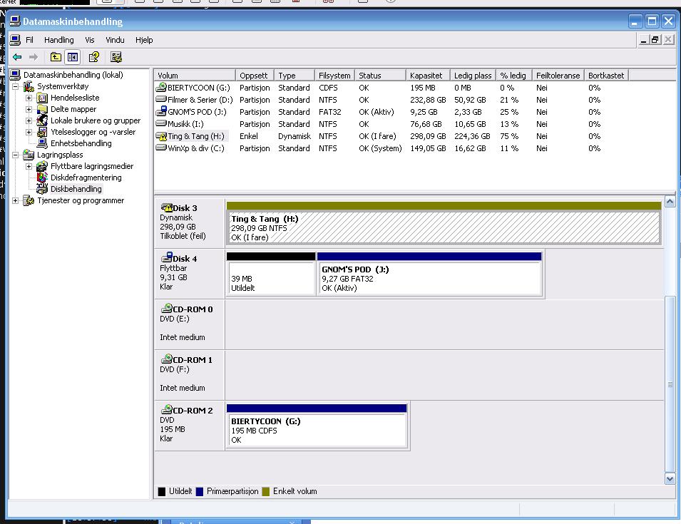
Task: Expand Ytelseslogger og -varsler node
Action: coord(29,132)
